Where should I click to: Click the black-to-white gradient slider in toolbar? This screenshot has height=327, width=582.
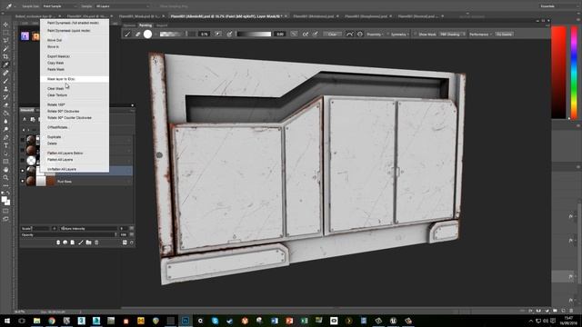pyautogui.click(x=254, y=35)
